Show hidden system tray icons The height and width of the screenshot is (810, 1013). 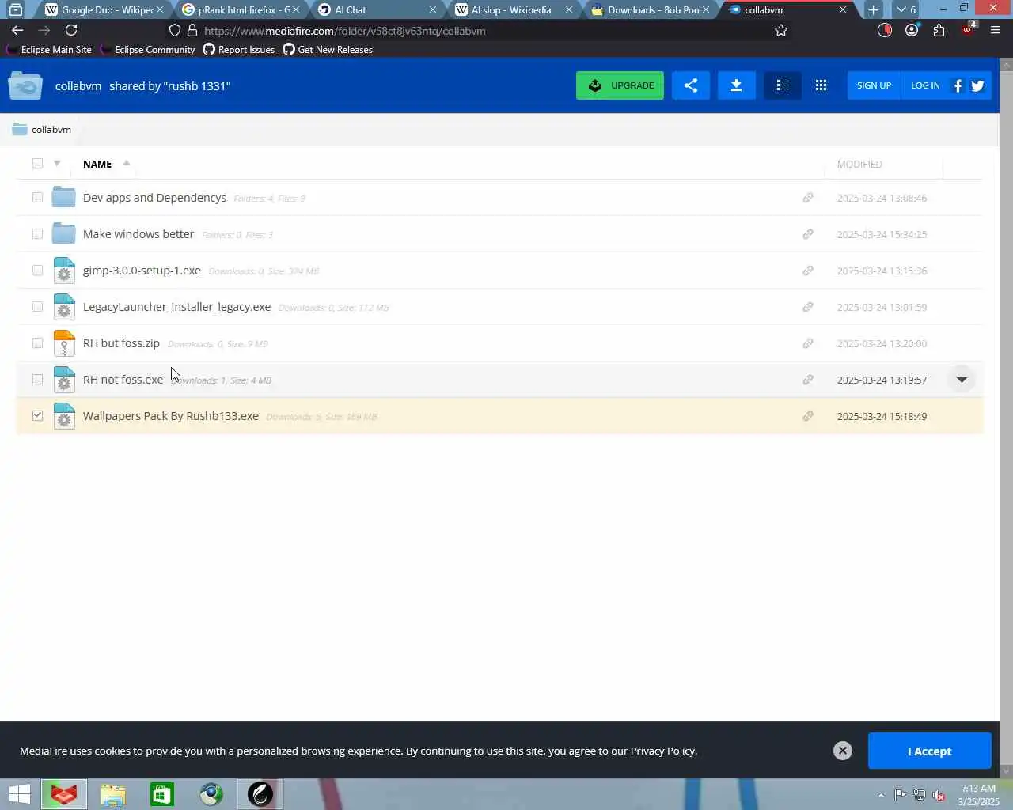[x=881, y=795]
